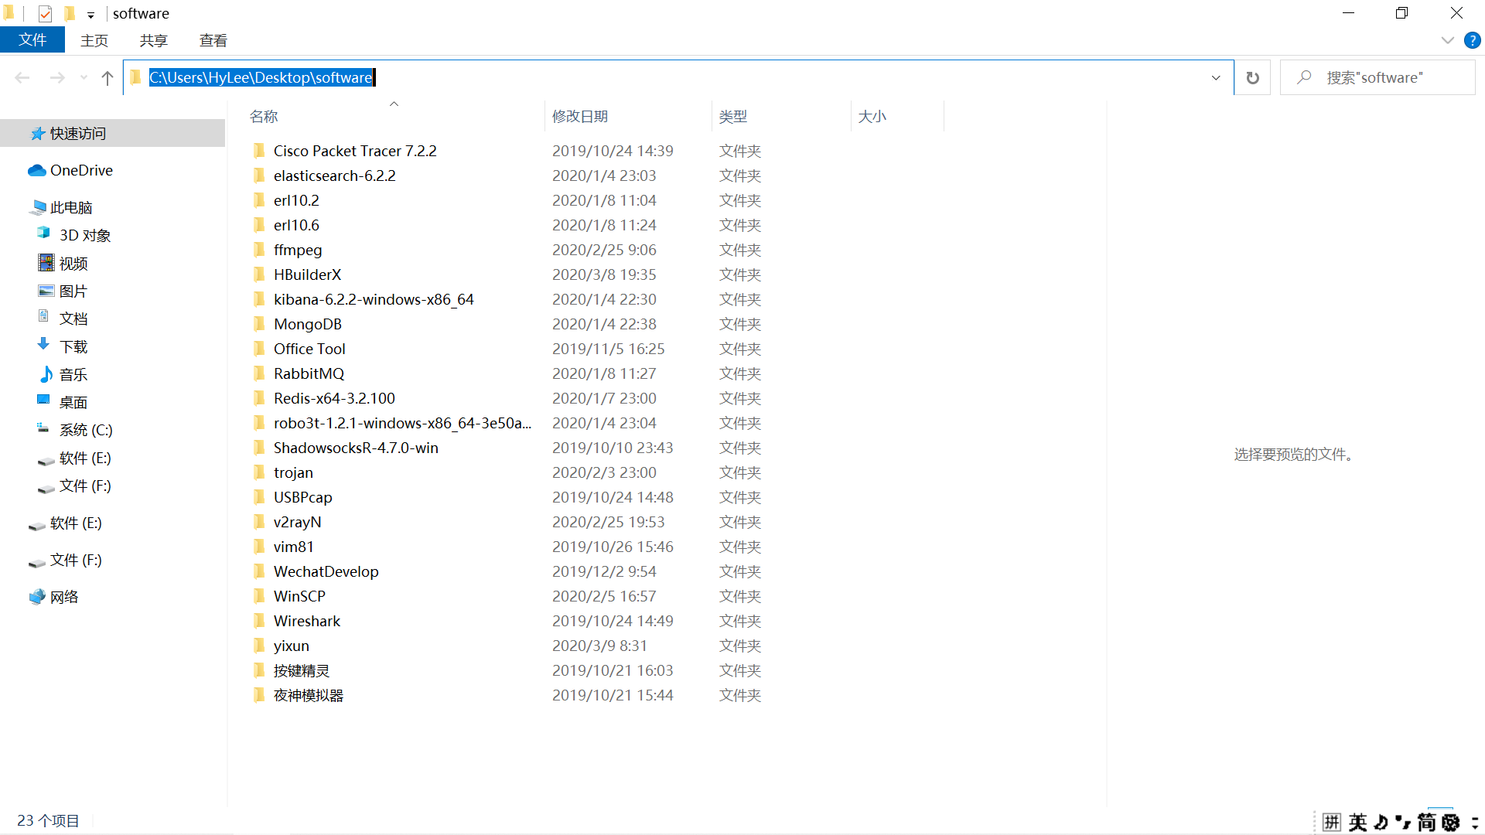
Task: Click the refresh button beside address bar
Action: click(1252, 77)
